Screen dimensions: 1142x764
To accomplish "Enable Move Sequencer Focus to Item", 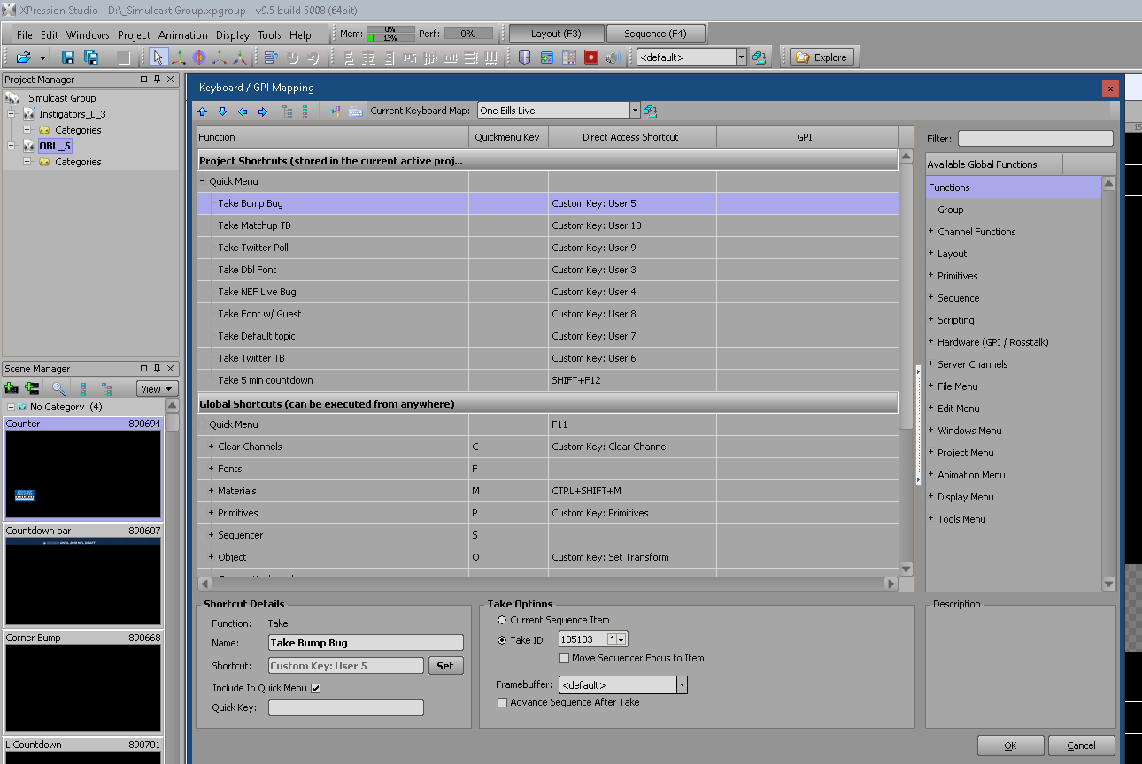I will (565, 658).
